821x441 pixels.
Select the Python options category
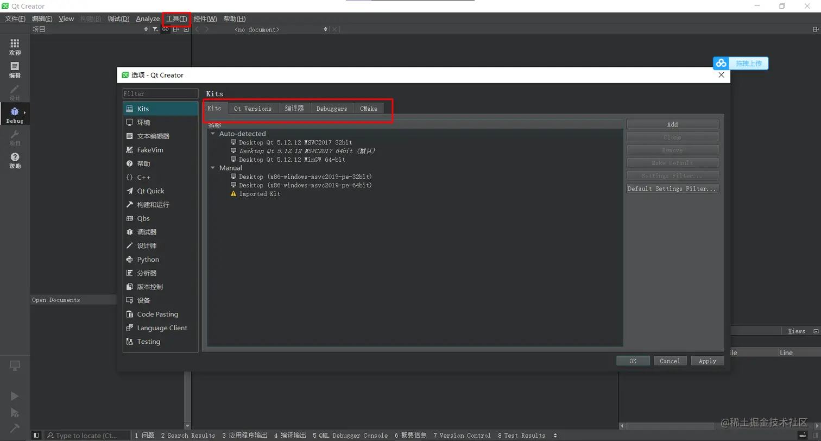[x=160, y=260]
